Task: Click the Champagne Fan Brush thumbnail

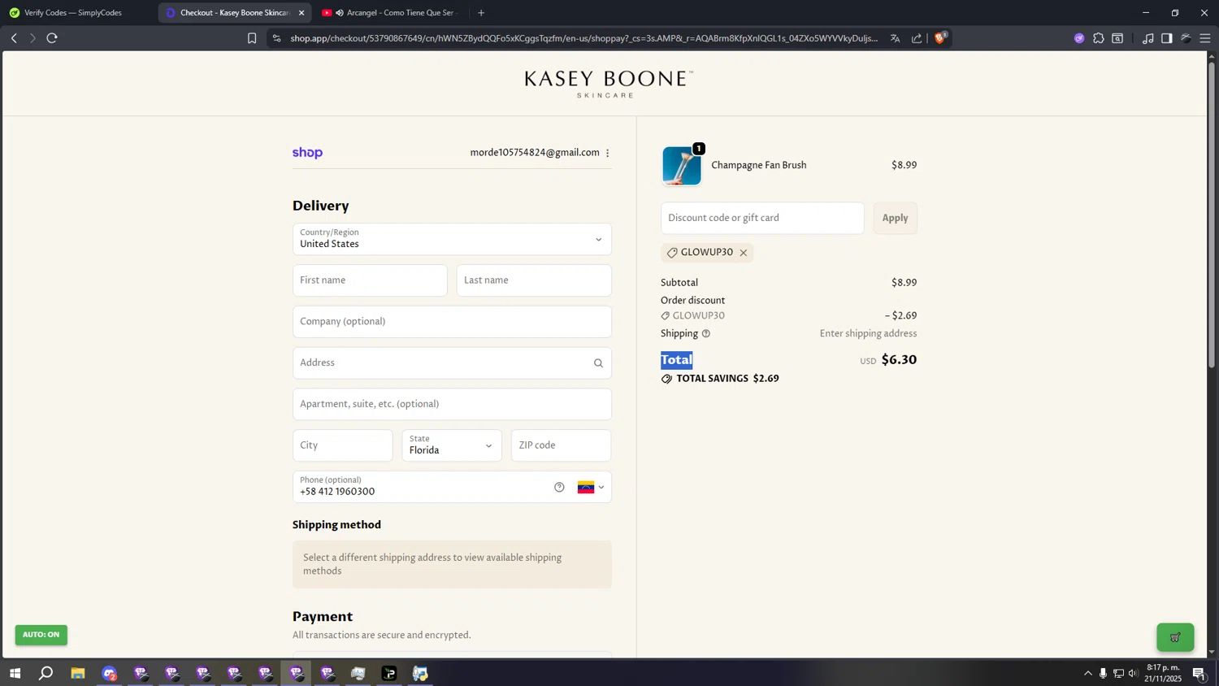Action: coord(682,166)
